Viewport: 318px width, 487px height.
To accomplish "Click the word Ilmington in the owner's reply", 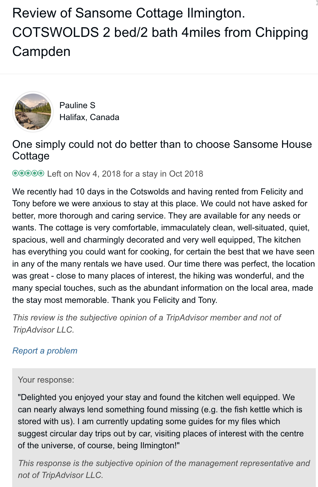I will [x=158, y=445].
